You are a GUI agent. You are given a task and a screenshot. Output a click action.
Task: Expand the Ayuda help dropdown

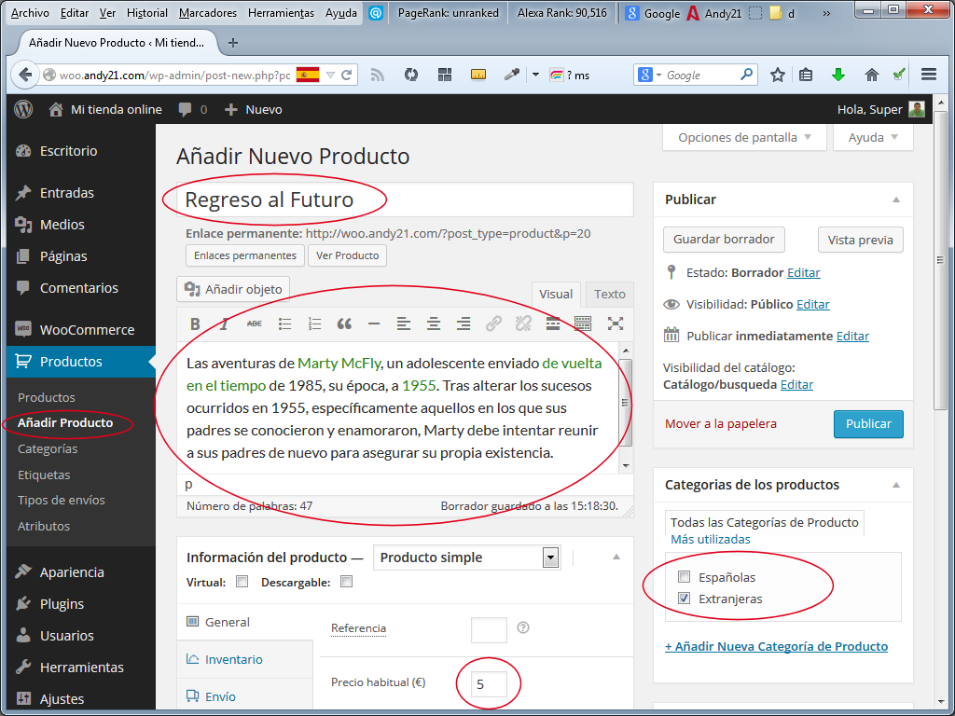pos(873,138)
